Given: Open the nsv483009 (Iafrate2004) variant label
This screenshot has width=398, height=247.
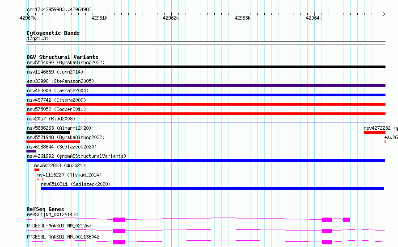Looking at the screenshot, I should click(58, 91).
